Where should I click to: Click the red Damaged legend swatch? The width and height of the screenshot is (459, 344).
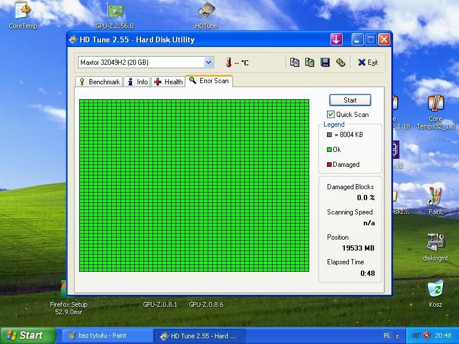pyautogui.click(x=329, y=165)
